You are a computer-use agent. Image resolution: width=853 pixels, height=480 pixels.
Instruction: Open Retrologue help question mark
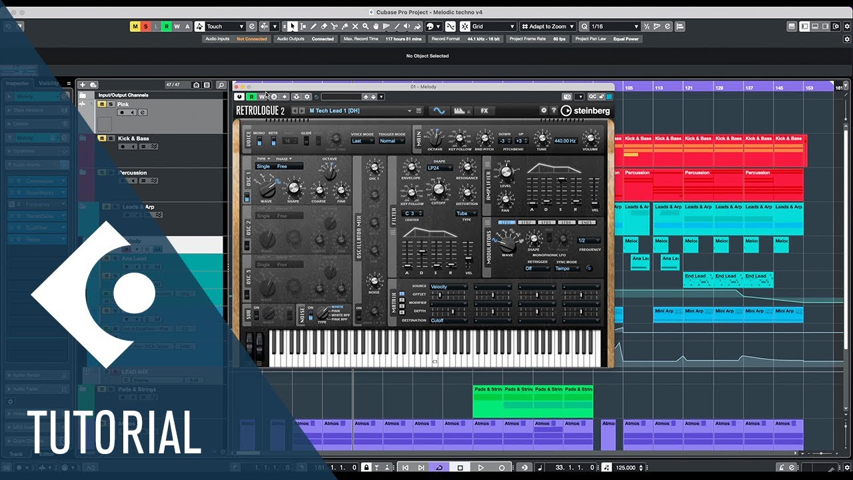coord(553,111)
